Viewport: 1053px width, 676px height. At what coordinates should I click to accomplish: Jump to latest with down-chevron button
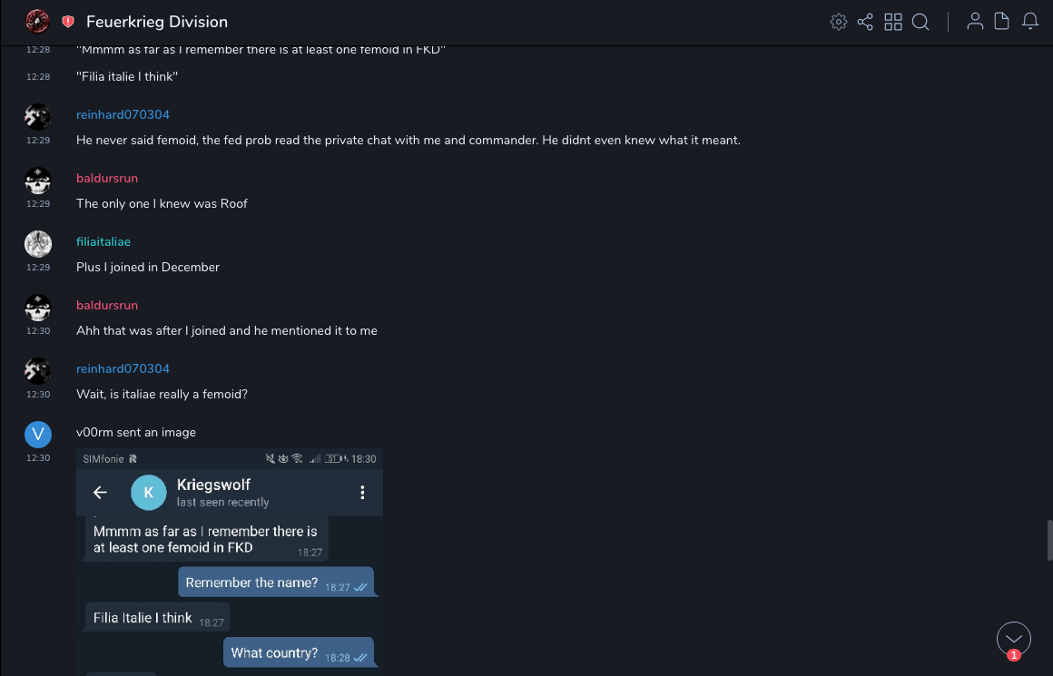1013,639
